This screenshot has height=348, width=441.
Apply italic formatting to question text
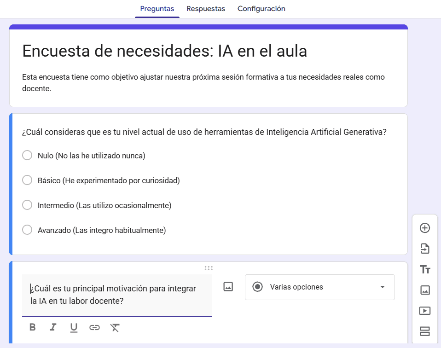53,327
